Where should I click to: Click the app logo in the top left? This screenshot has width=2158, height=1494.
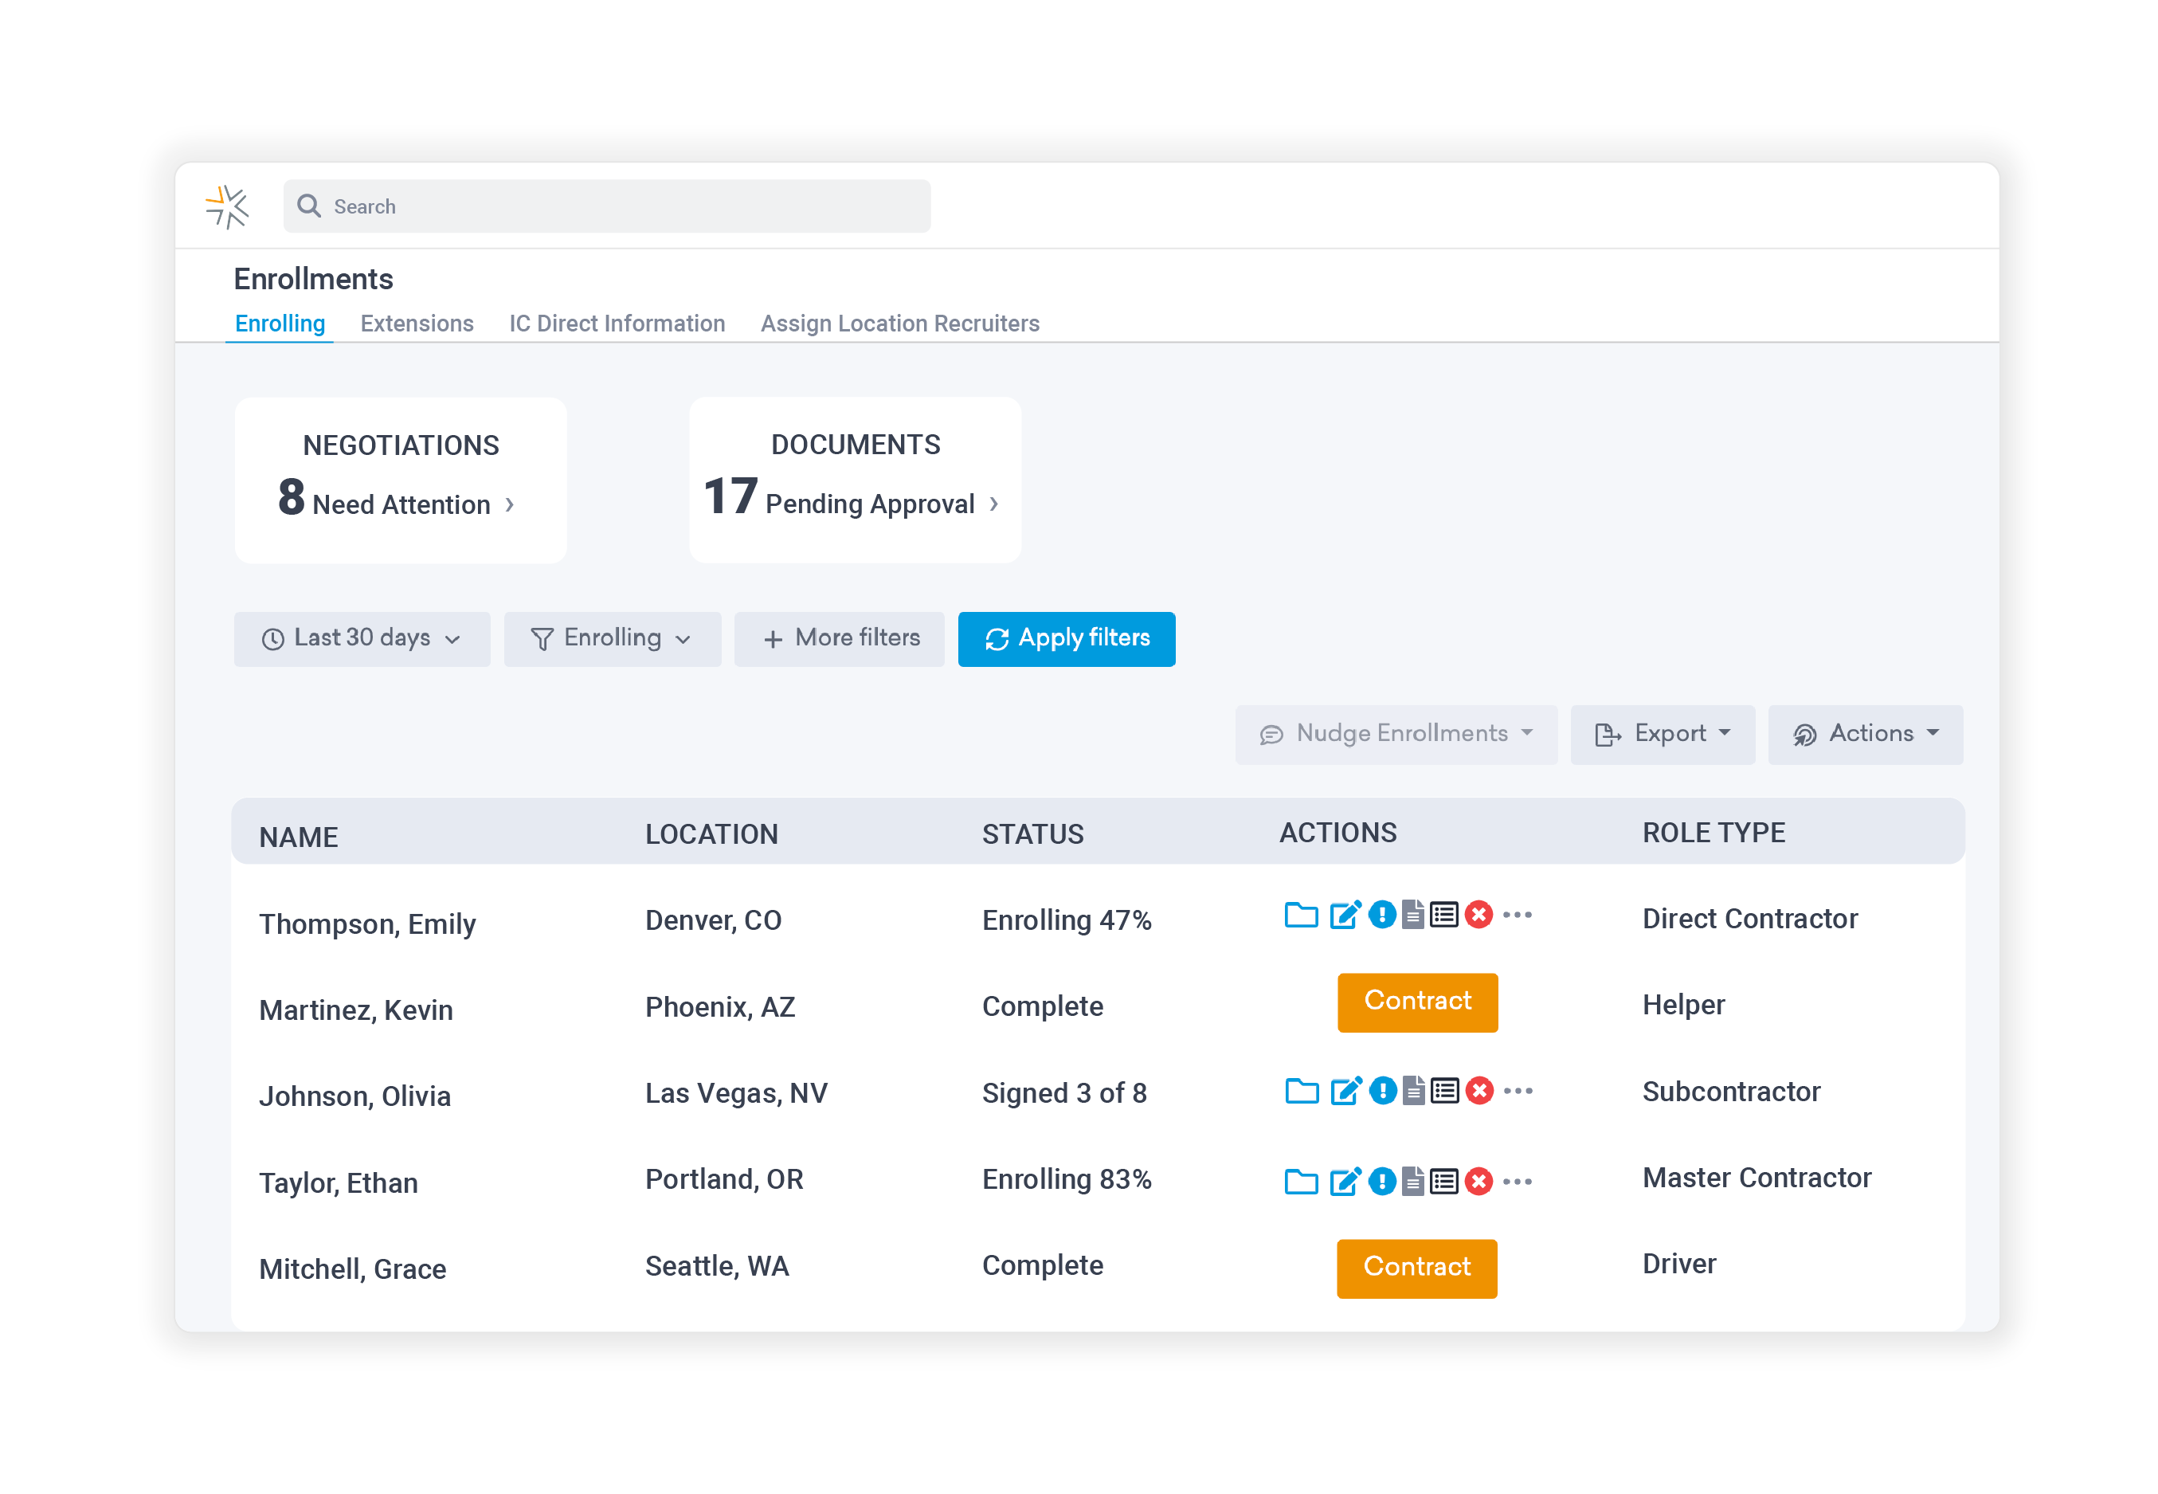[x=227, y=206]
